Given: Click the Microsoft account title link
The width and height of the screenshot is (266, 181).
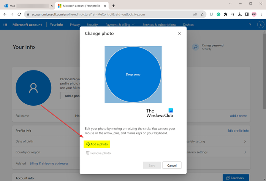Looking at the screenshot, I should coord(27,25).
